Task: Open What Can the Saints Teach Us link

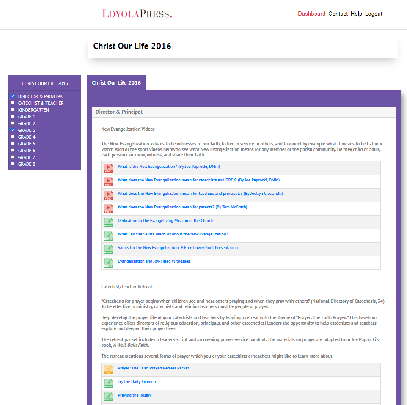Action: [173, 234]
